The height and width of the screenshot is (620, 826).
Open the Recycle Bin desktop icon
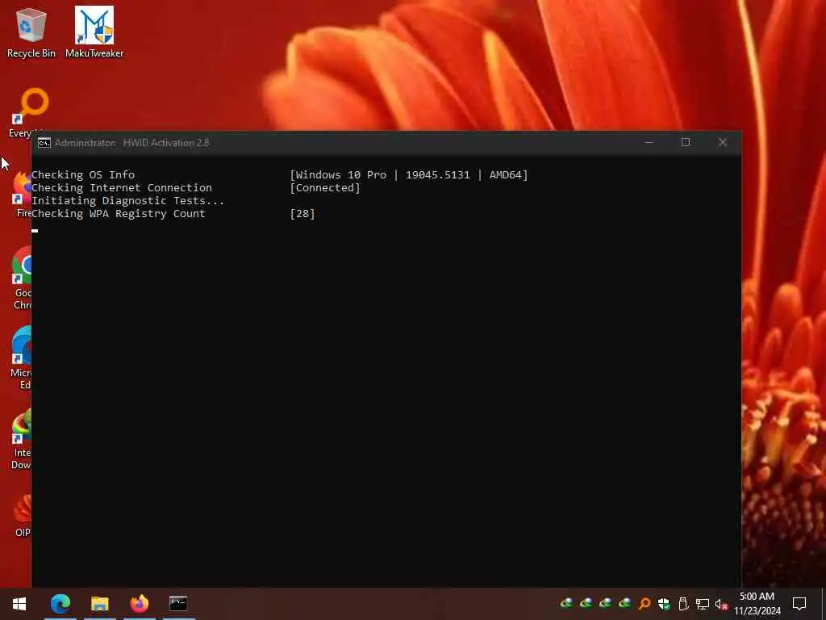[31, 32]
